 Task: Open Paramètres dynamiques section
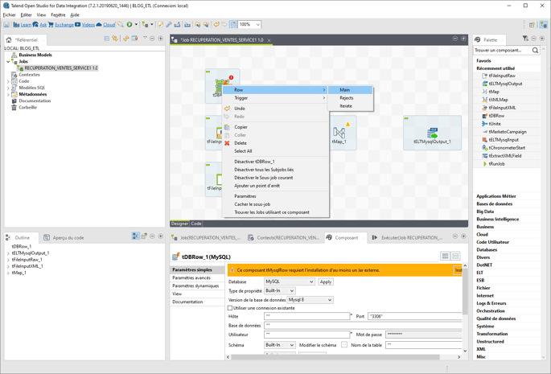pos(197,286)
